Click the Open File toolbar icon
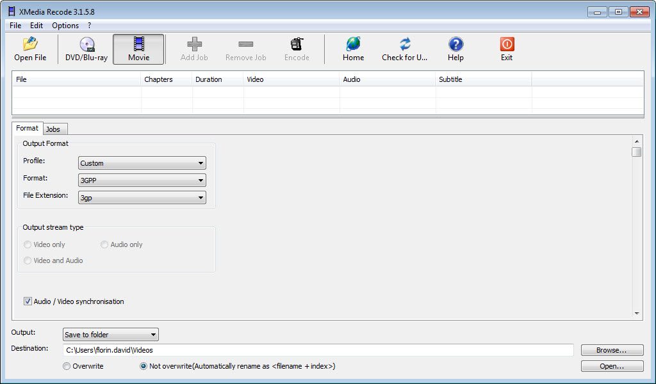Viewport: 656px width, 384px height. [x=30, y=44]
